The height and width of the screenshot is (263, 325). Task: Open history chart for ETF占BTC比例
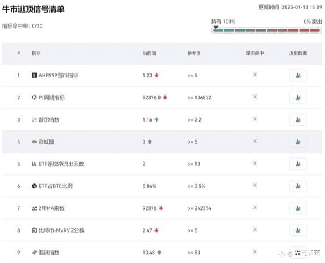298,186
